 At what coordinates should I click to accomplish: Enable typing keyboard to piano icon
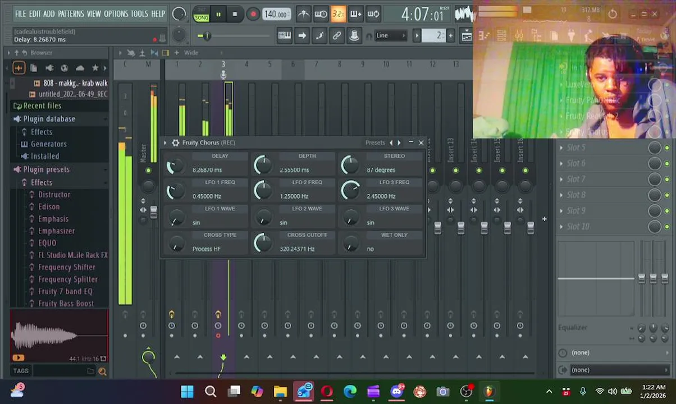coord(284,36)
